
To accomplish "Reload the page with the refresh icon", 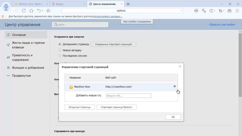I will point(24,11).
